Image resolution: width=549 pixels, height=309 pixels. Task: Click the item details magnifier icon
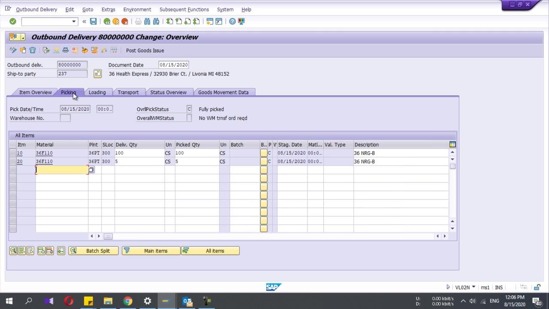[x=13, y=251]
